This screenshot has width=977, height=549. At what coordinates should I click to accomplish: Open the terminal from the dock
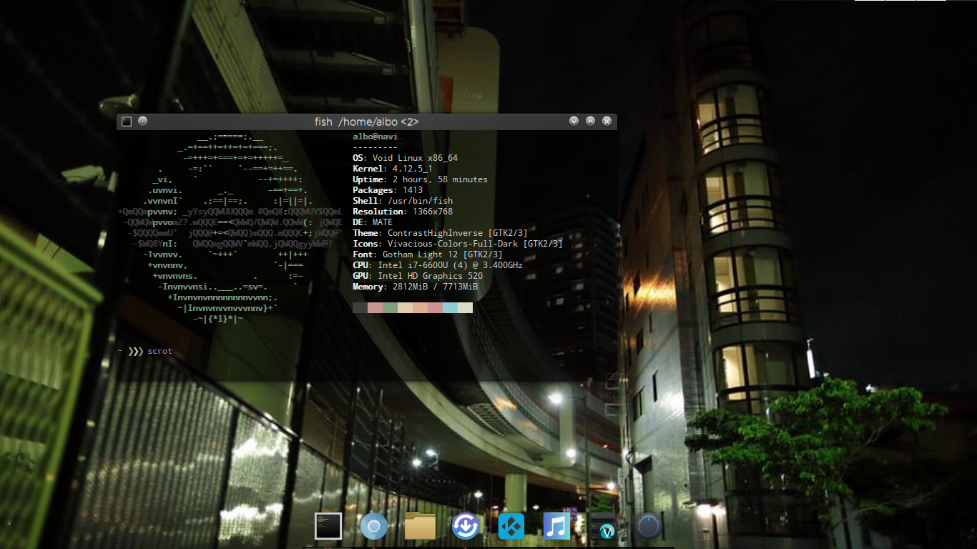click(328, 526)
